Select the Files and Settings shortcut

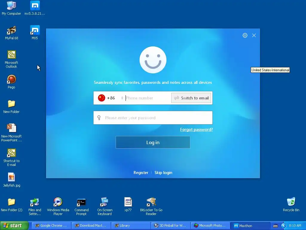point(35,207)
